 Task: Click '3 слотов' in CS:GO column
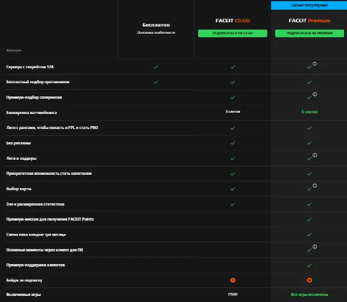(233, 112)
